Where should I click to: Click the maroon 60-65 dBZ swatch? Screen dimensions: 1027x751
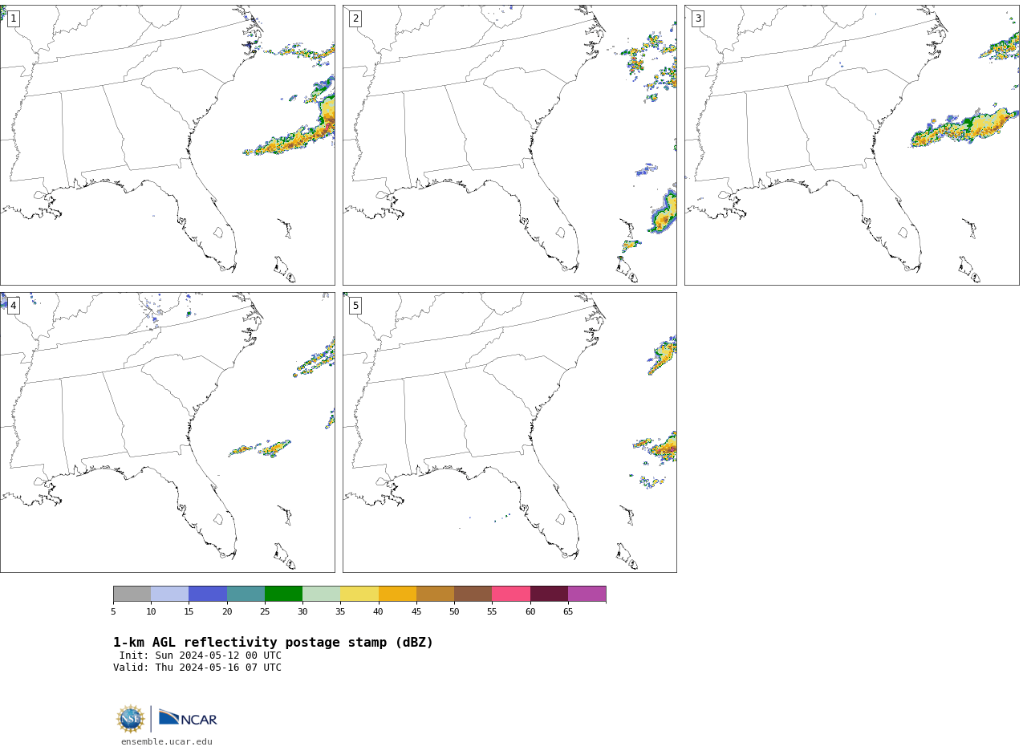click(549, 594)
